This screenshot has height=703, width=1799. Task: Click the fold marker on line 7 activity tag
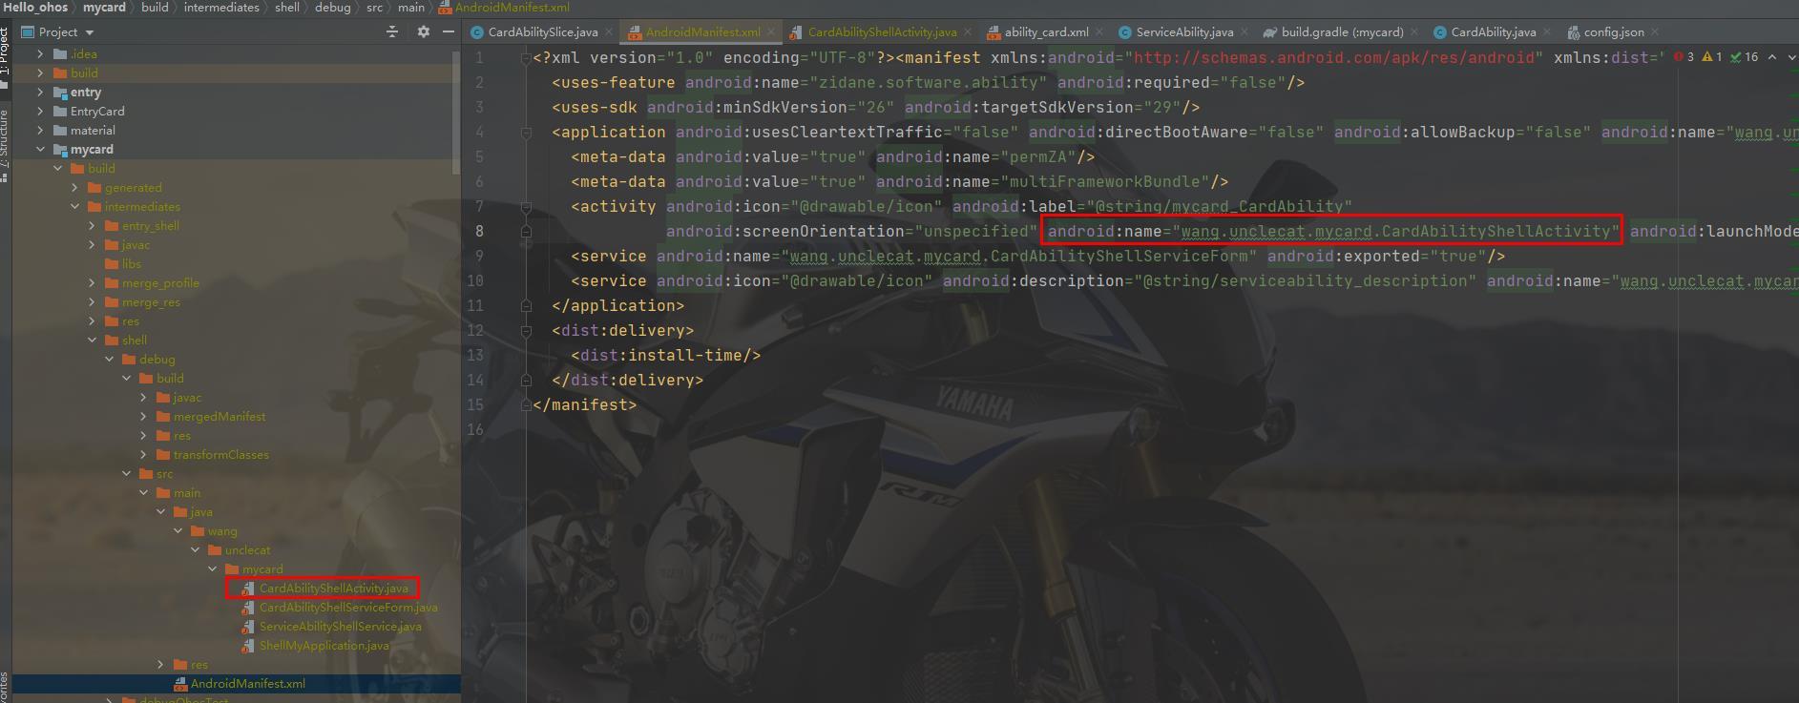526,207
